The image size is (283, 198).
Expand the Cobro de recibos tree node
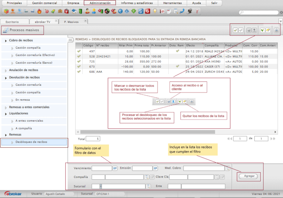point(6,41)
